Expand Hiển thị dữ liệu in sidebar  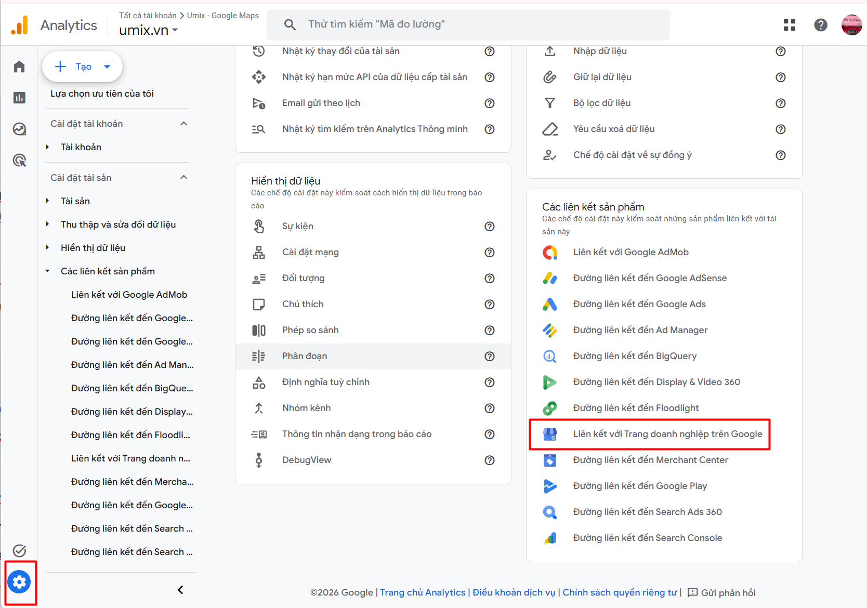47,248
